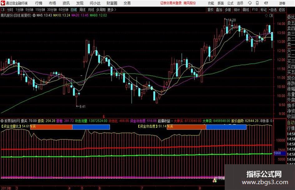Click the 返回 back button

click(x=282, y=10)
